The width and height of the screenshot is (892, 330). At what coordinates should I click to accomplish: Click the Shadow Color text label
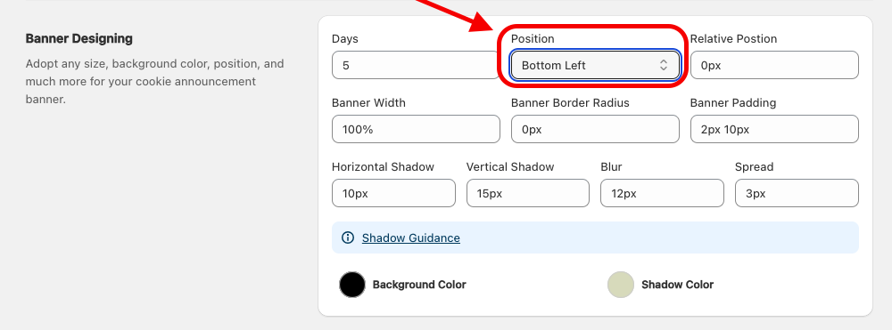click(x=678, y=285)
